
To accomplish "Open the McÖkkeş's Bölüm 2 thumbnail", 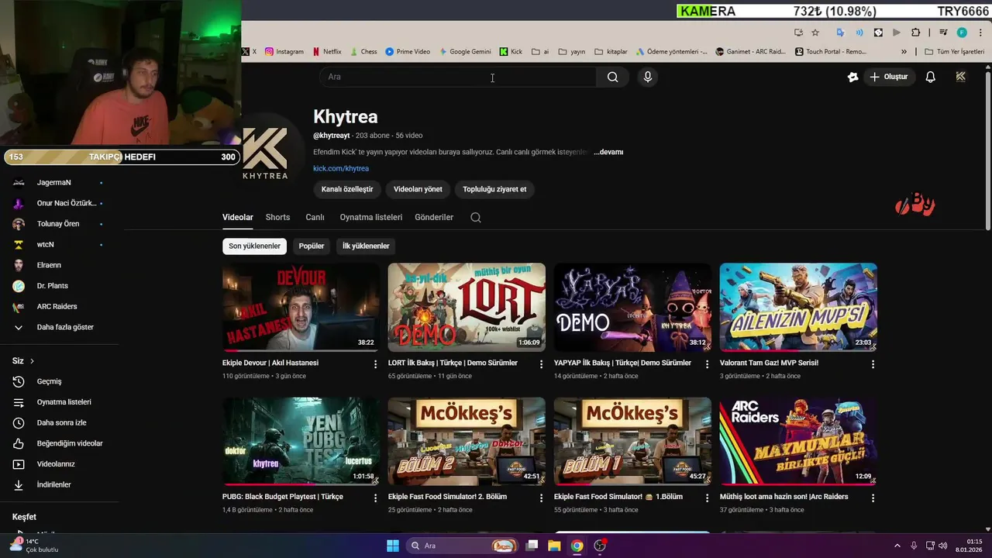I will (467, 441).
